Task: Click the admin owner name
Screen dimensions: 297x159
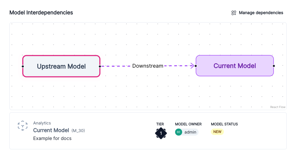Action: pos(190,132)
